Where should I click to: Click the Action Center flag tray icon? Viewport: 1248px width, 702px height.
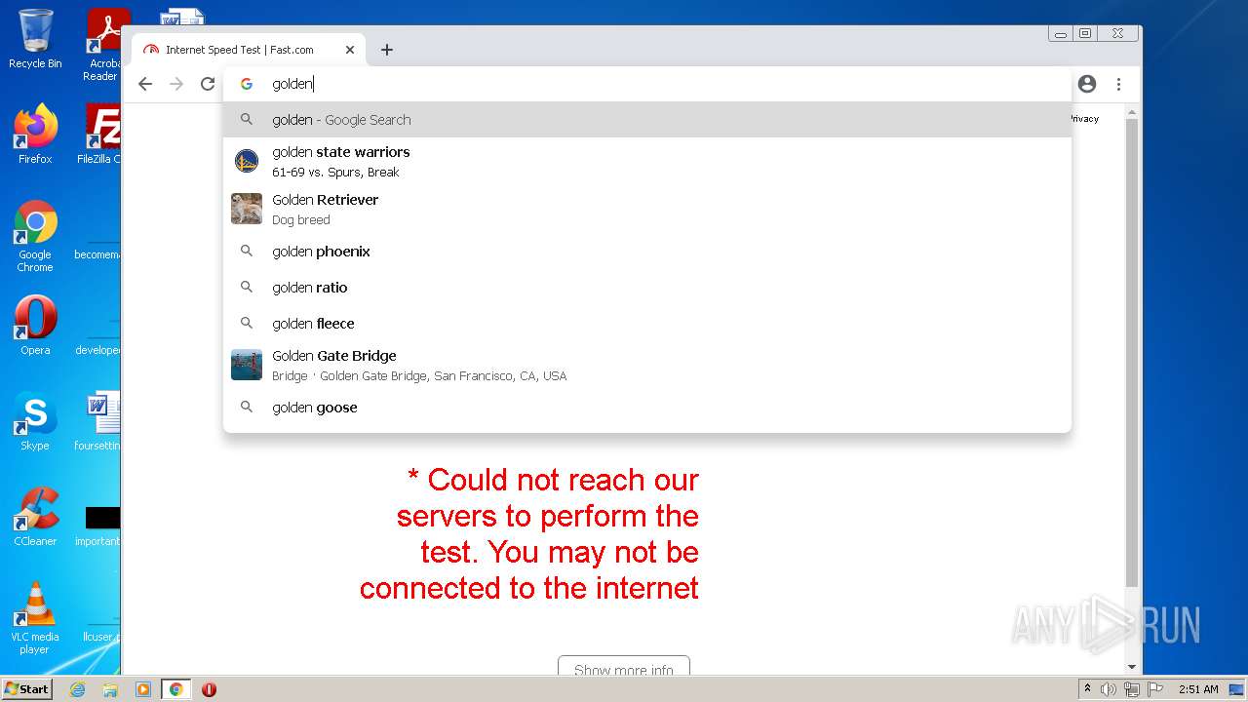pos(1155,689)
